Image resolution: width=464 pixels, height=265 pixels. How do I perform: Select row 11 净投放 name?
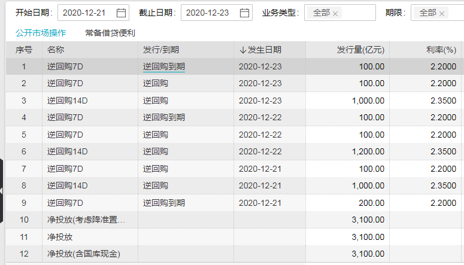[x=60, y=237]
